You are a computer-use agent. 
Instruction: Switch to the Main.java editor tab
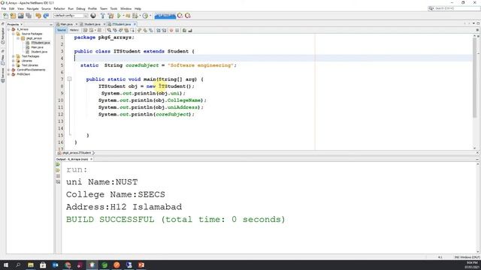(66, 24)
